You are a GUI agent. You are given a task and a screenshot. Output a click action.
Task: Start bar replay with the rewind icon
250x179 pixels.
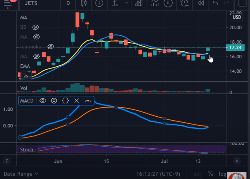pyautogui.click(x=200, y=3)
